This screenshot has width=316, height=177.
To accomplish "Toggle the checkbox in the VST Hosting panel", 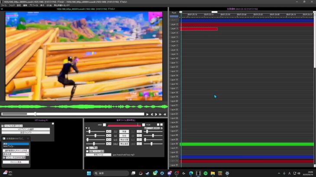I will (x=2, y=126).
